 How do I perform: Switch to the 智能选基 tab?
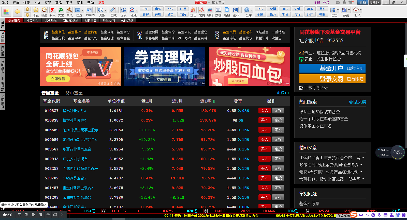[127, 20]
